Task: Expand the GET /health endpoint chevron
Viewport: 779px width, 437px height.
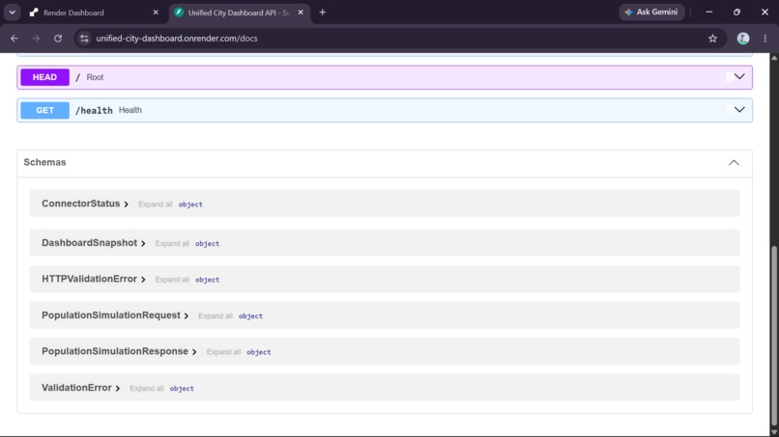Action: pyautogui.click(x=739, y=110)
